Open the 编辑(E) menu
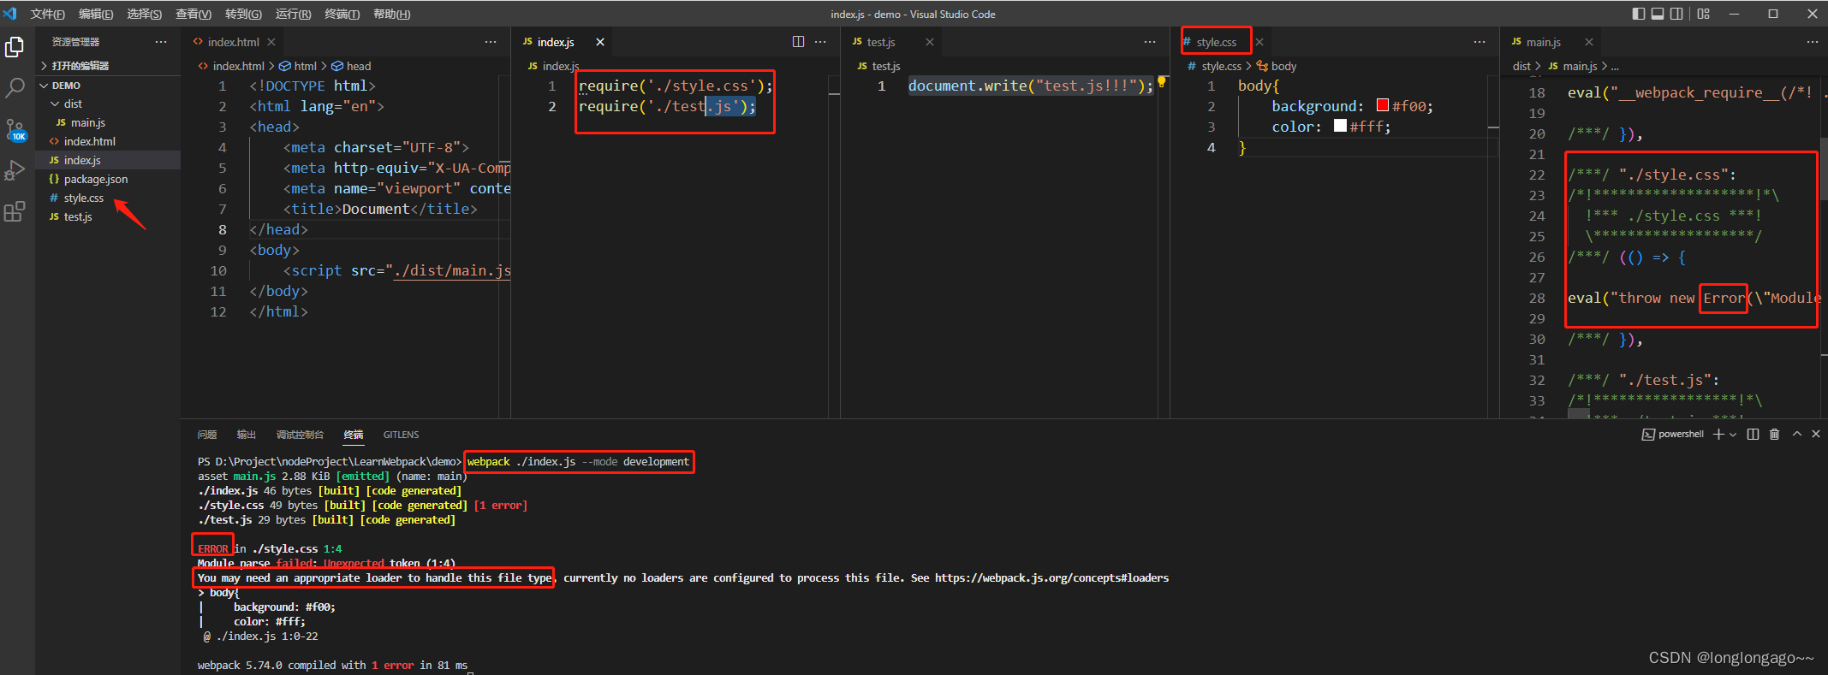This screenshot has width=1828, height=675. coord(96,14)
